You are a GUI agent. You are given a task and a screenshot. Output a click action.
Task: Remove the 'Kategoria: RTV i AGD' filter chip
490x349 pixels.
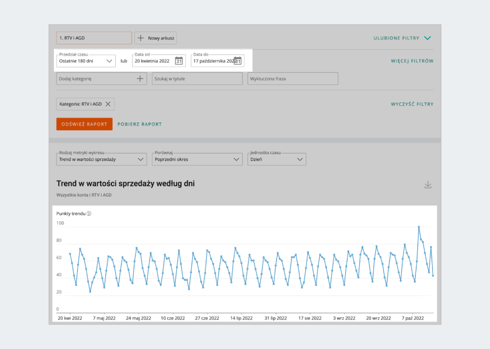click(108, 104)
